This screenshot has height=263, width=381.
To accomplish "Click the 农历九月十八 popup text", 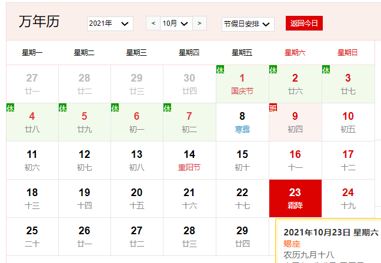I will click(309, 255).
